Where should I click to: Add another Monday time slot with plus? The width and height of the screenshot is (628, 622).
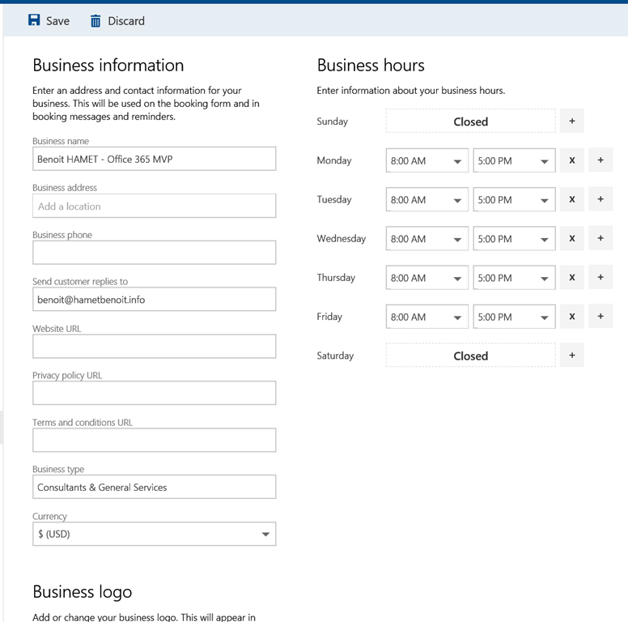tap(600, 160)
